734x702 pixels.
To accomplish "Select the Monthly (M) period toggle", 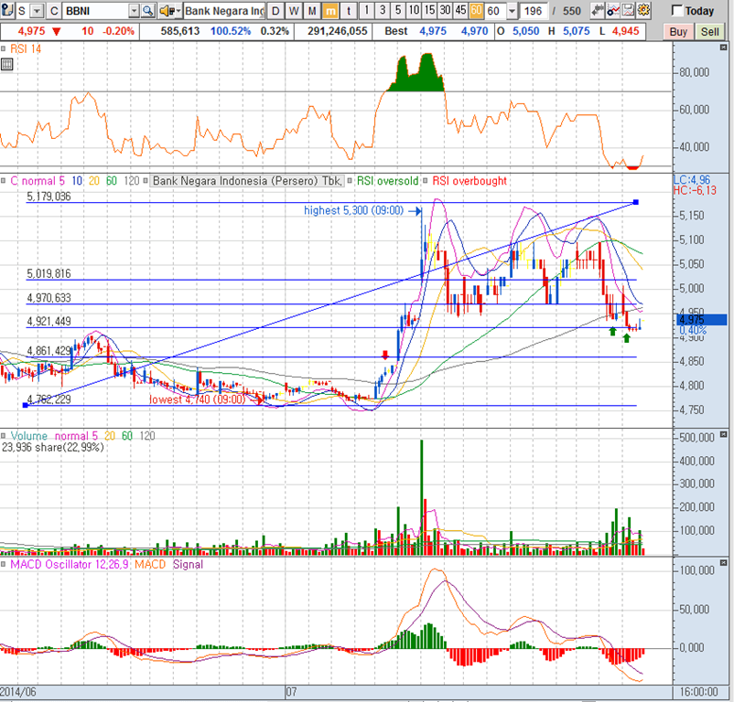I will point(312,10).
